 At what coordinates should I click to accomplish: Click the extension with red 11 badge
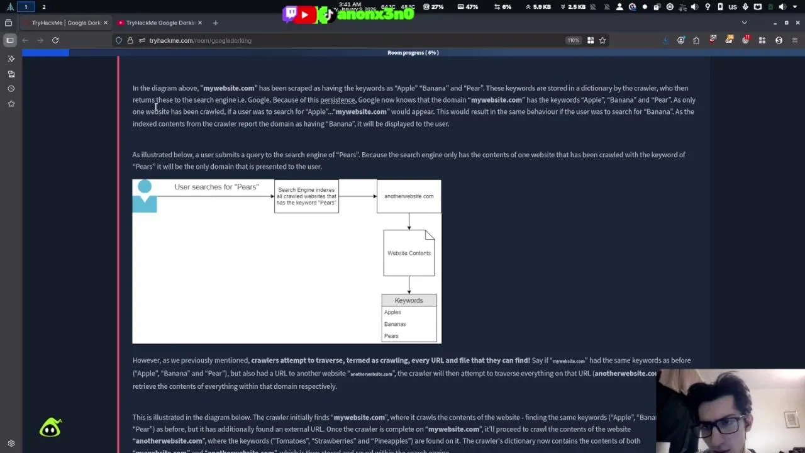[746, 40]
